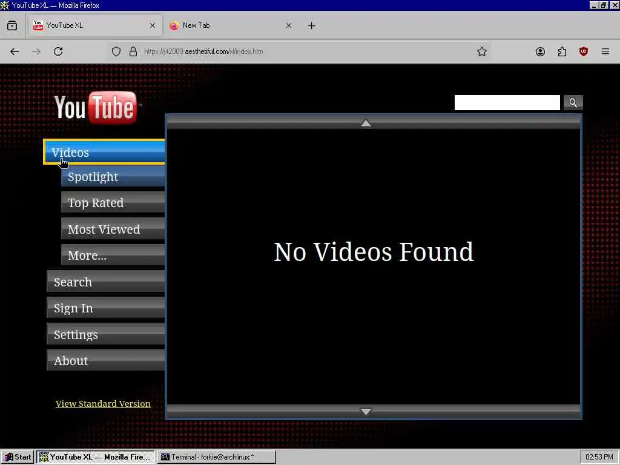Click the 02:53 PM taskbar clock
Viewport: 620px width, 465px height.
[599, 457]
